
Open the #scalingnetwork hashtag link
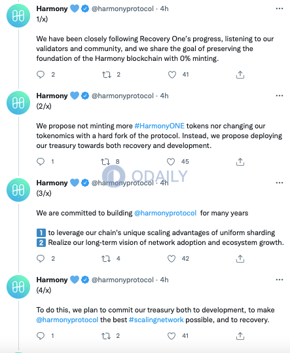pyautogui.click(x=156, y=320)
